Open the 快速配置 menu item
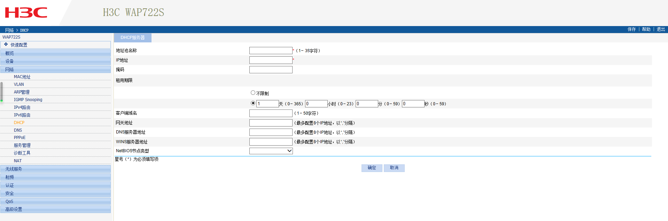 pyautogui.click(x=56, y=45)
